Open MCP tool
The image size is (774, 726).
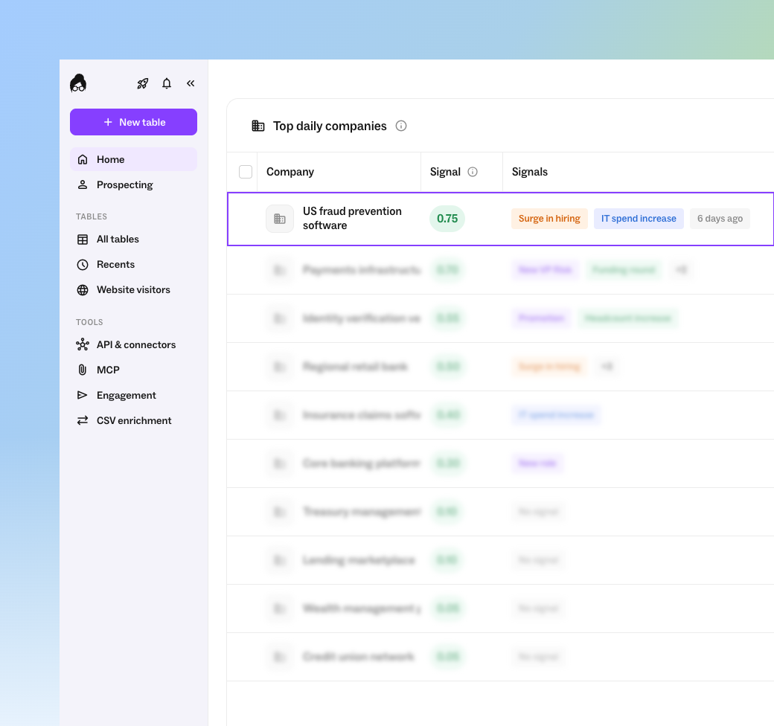coord(134,370)
